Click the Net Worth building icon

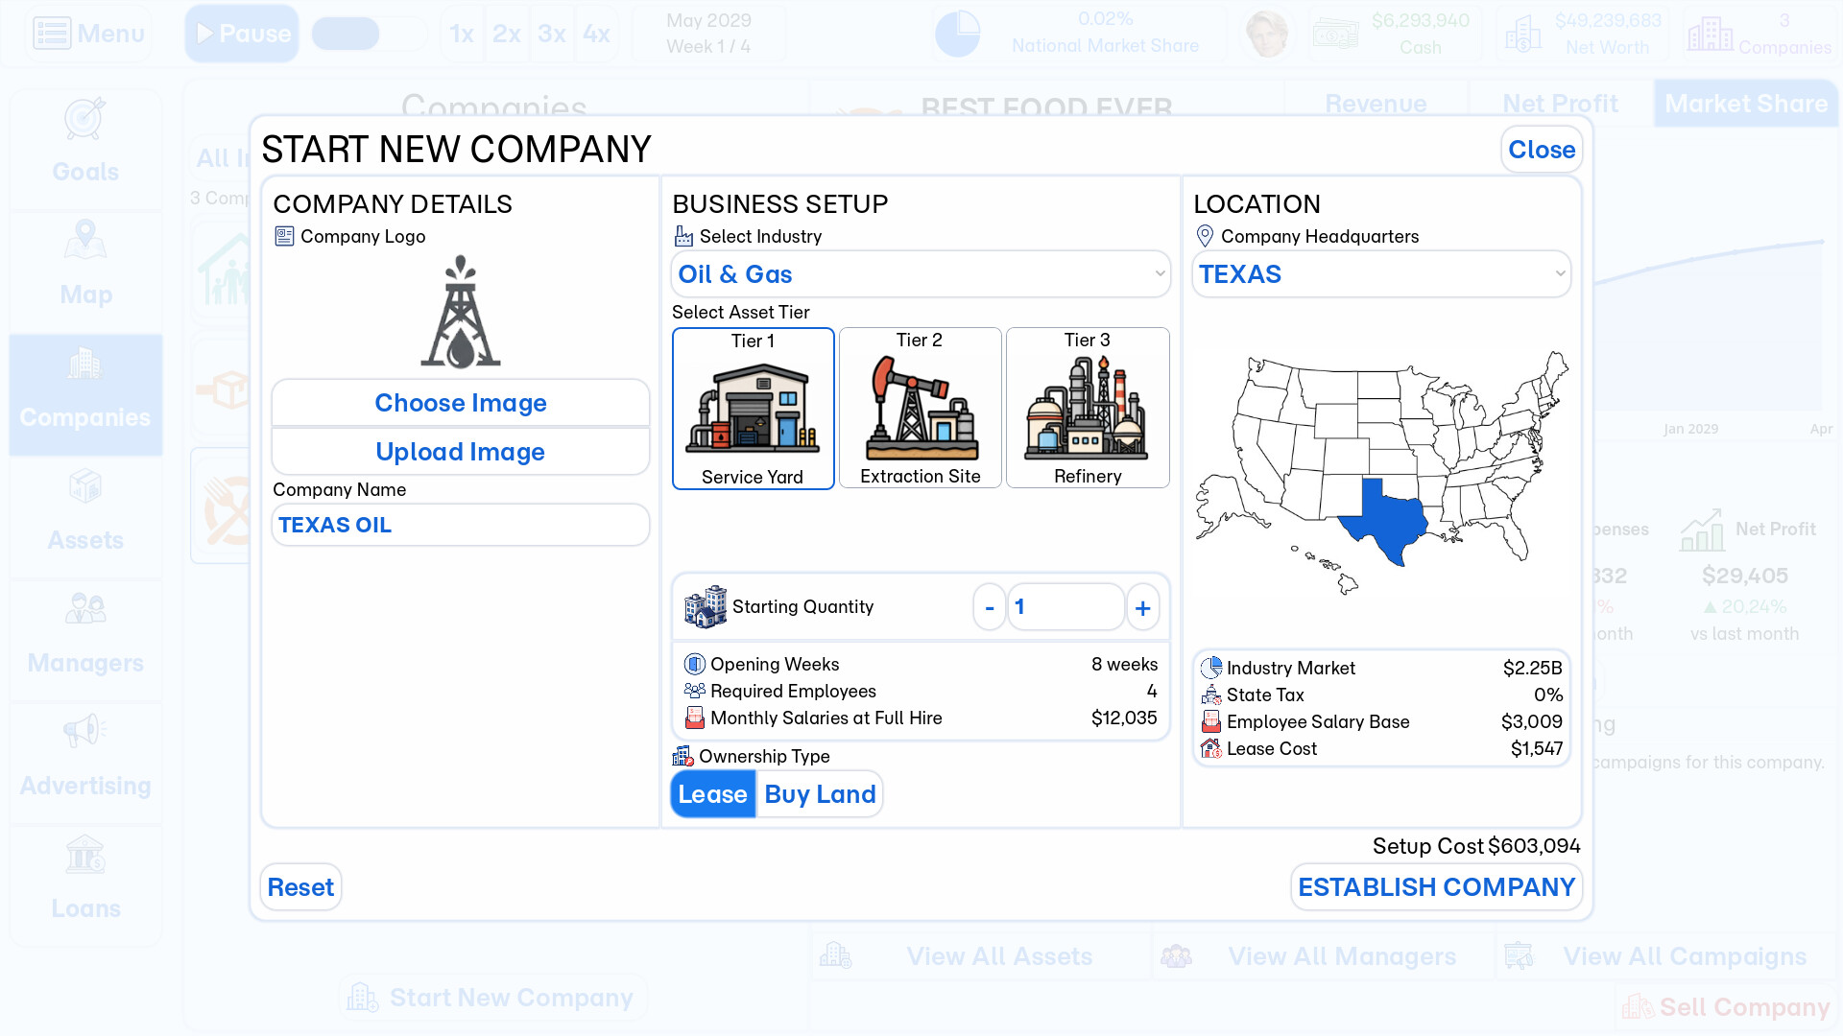[x=1522, y=35]
